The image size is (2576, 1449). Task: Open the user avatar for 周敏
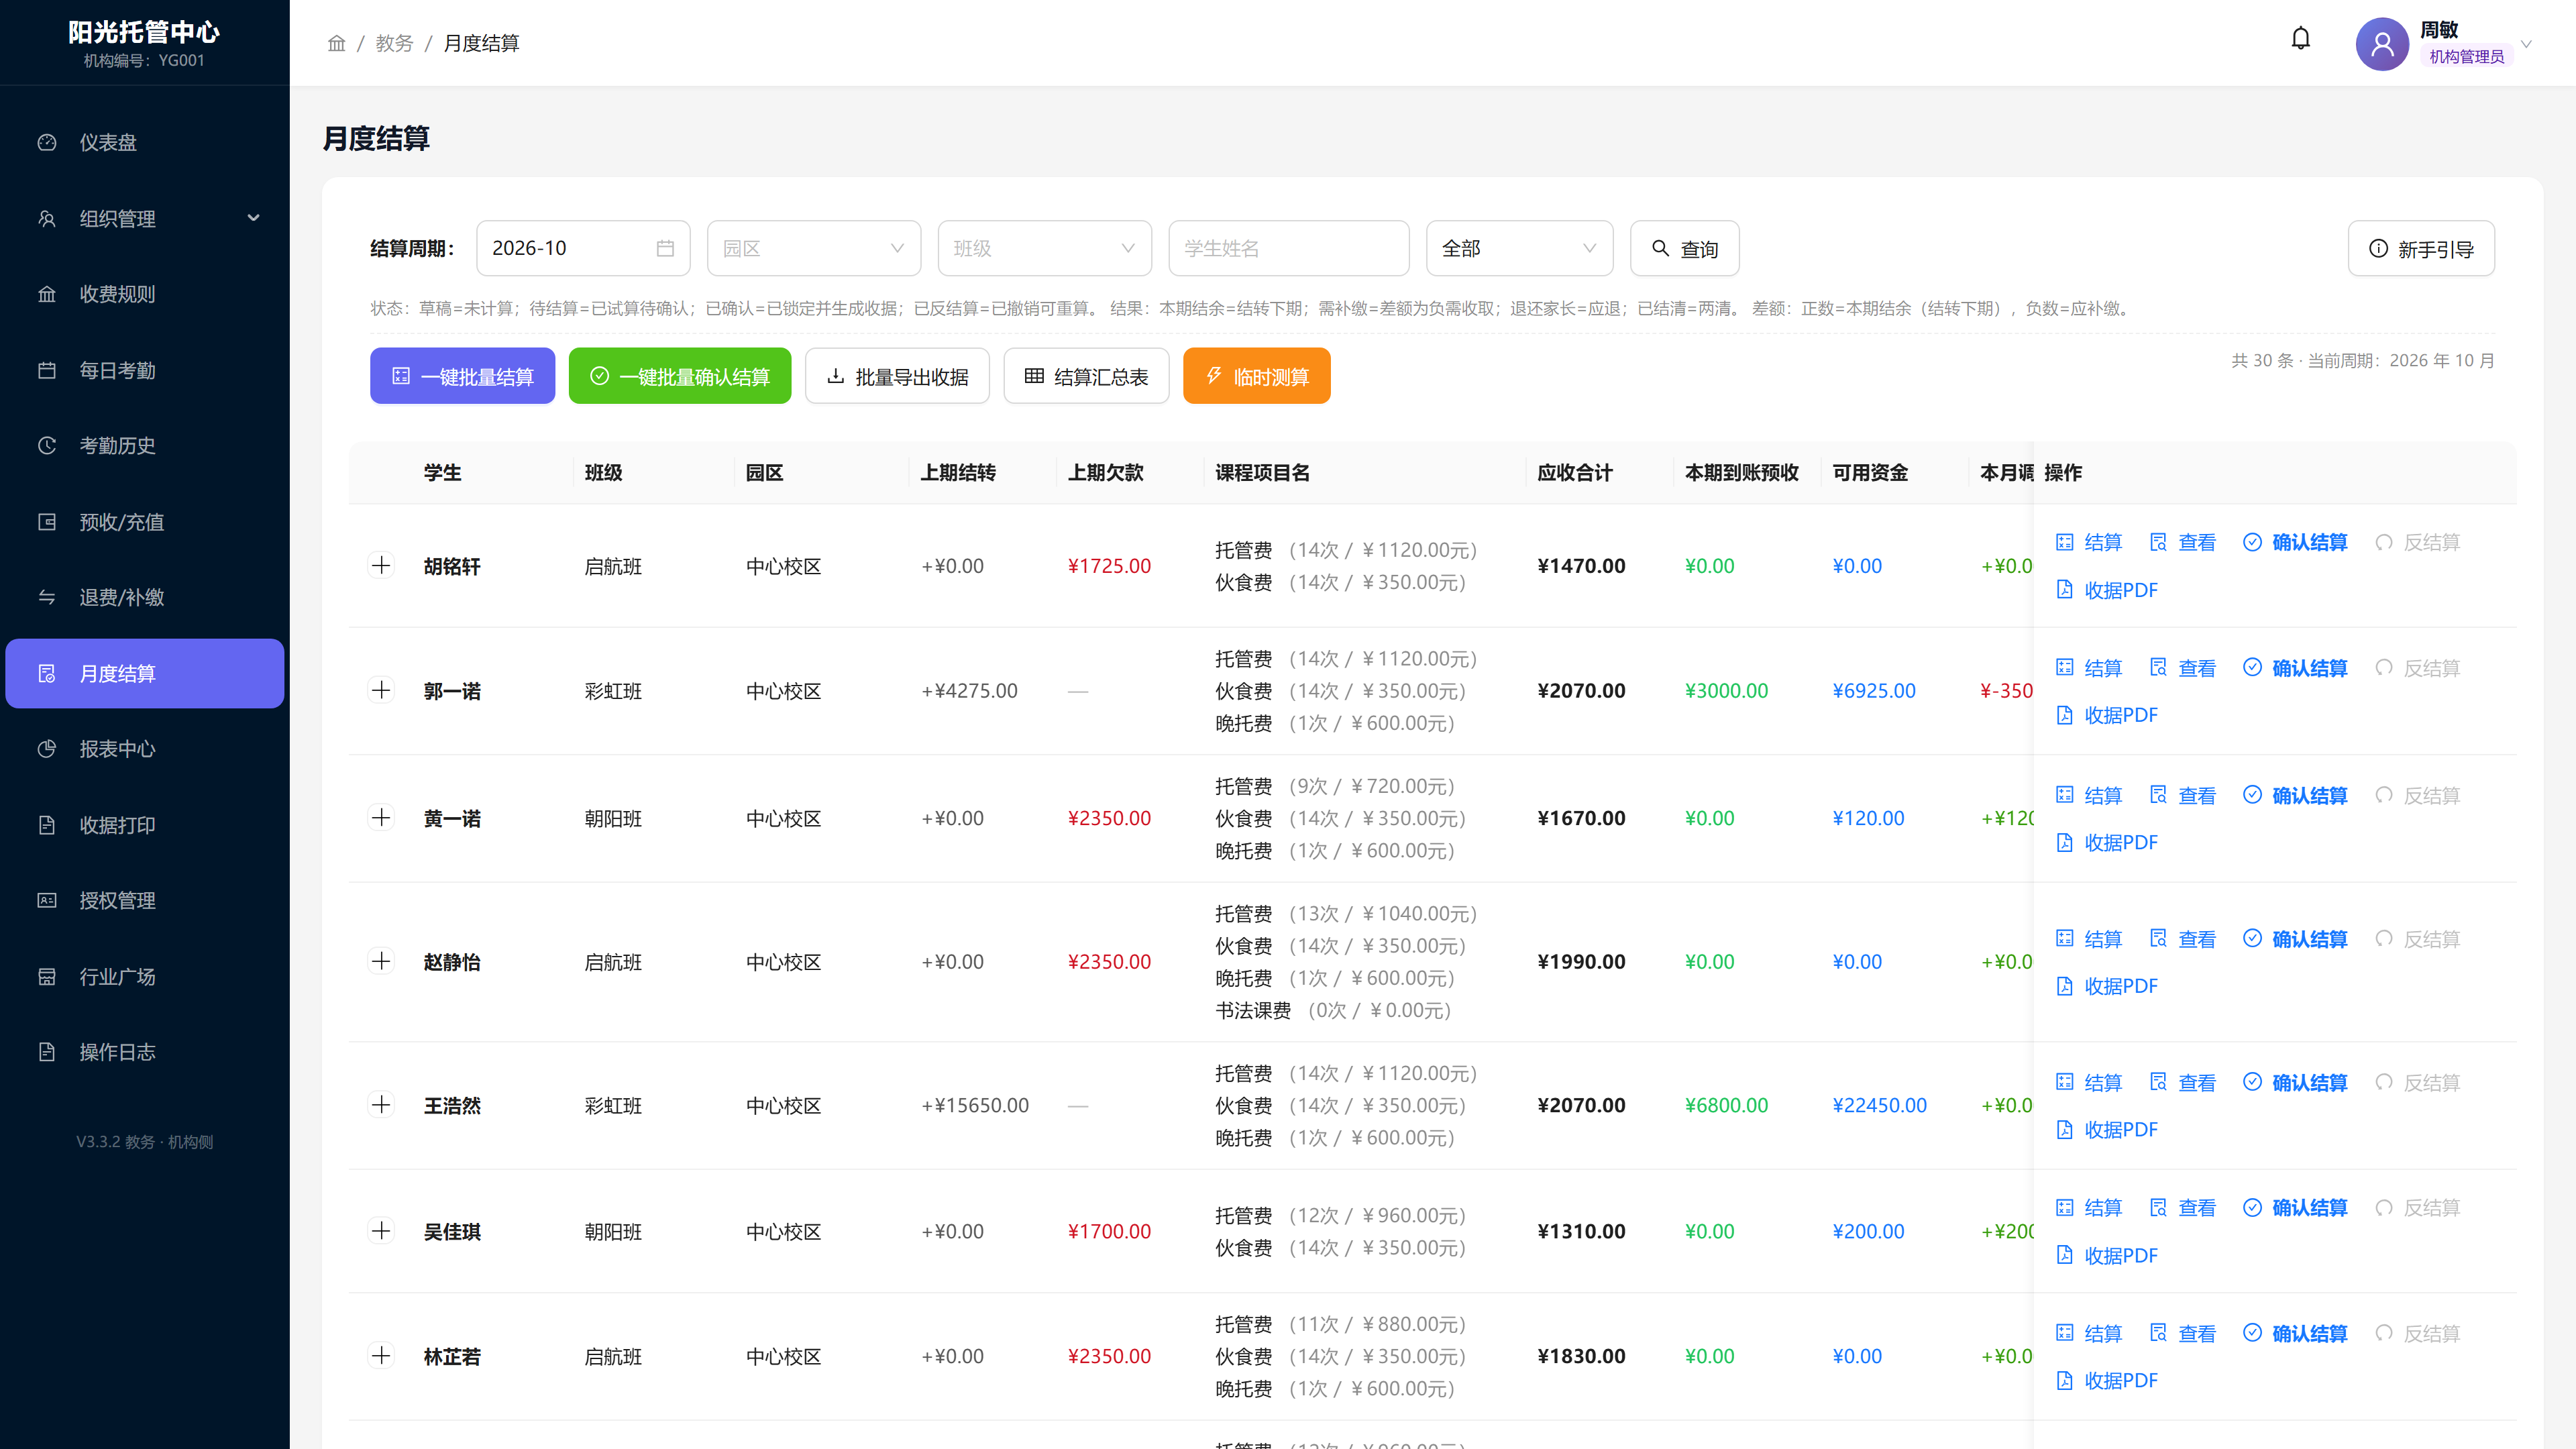(x=2382, y=43)
